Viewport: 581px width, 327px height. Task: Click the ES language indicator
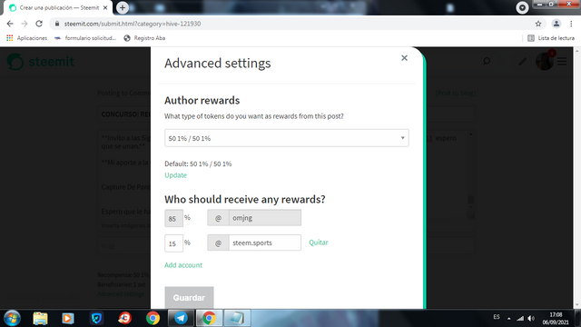[497, 317]
